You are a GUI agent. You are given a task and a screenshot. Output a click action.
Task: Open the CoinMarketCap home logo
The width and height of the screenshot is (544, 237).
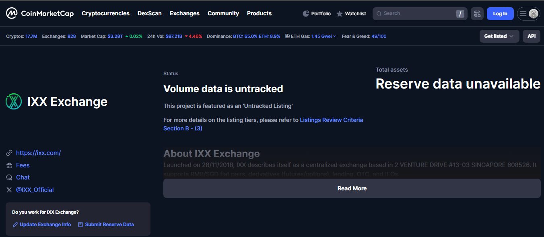(40, 13)
